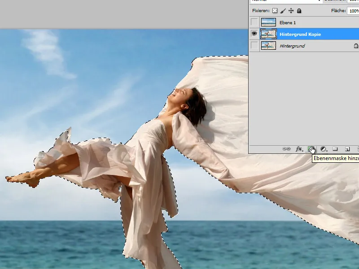Viewport: 359px width, 269px height.
Task: Click the Fläche fill percentage field
Action: tap(353, 11)
